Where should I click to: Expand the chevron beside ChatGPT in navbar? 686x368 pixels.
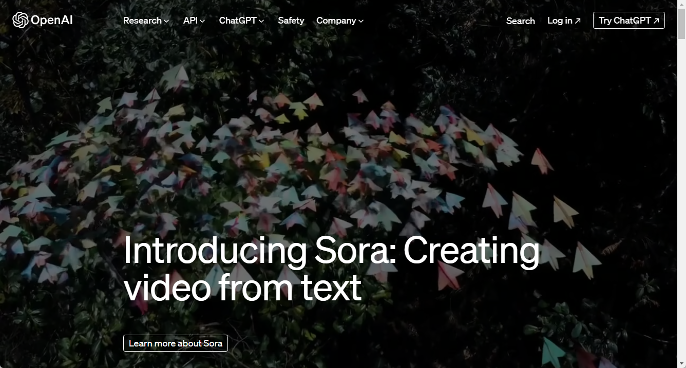[x=261, y=21]
